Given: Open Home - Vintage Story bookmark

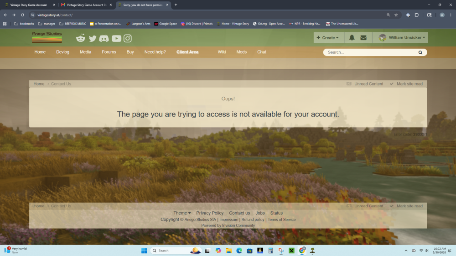Looking at the screenshot, I should pyautogui.click(x=233, y=24).
